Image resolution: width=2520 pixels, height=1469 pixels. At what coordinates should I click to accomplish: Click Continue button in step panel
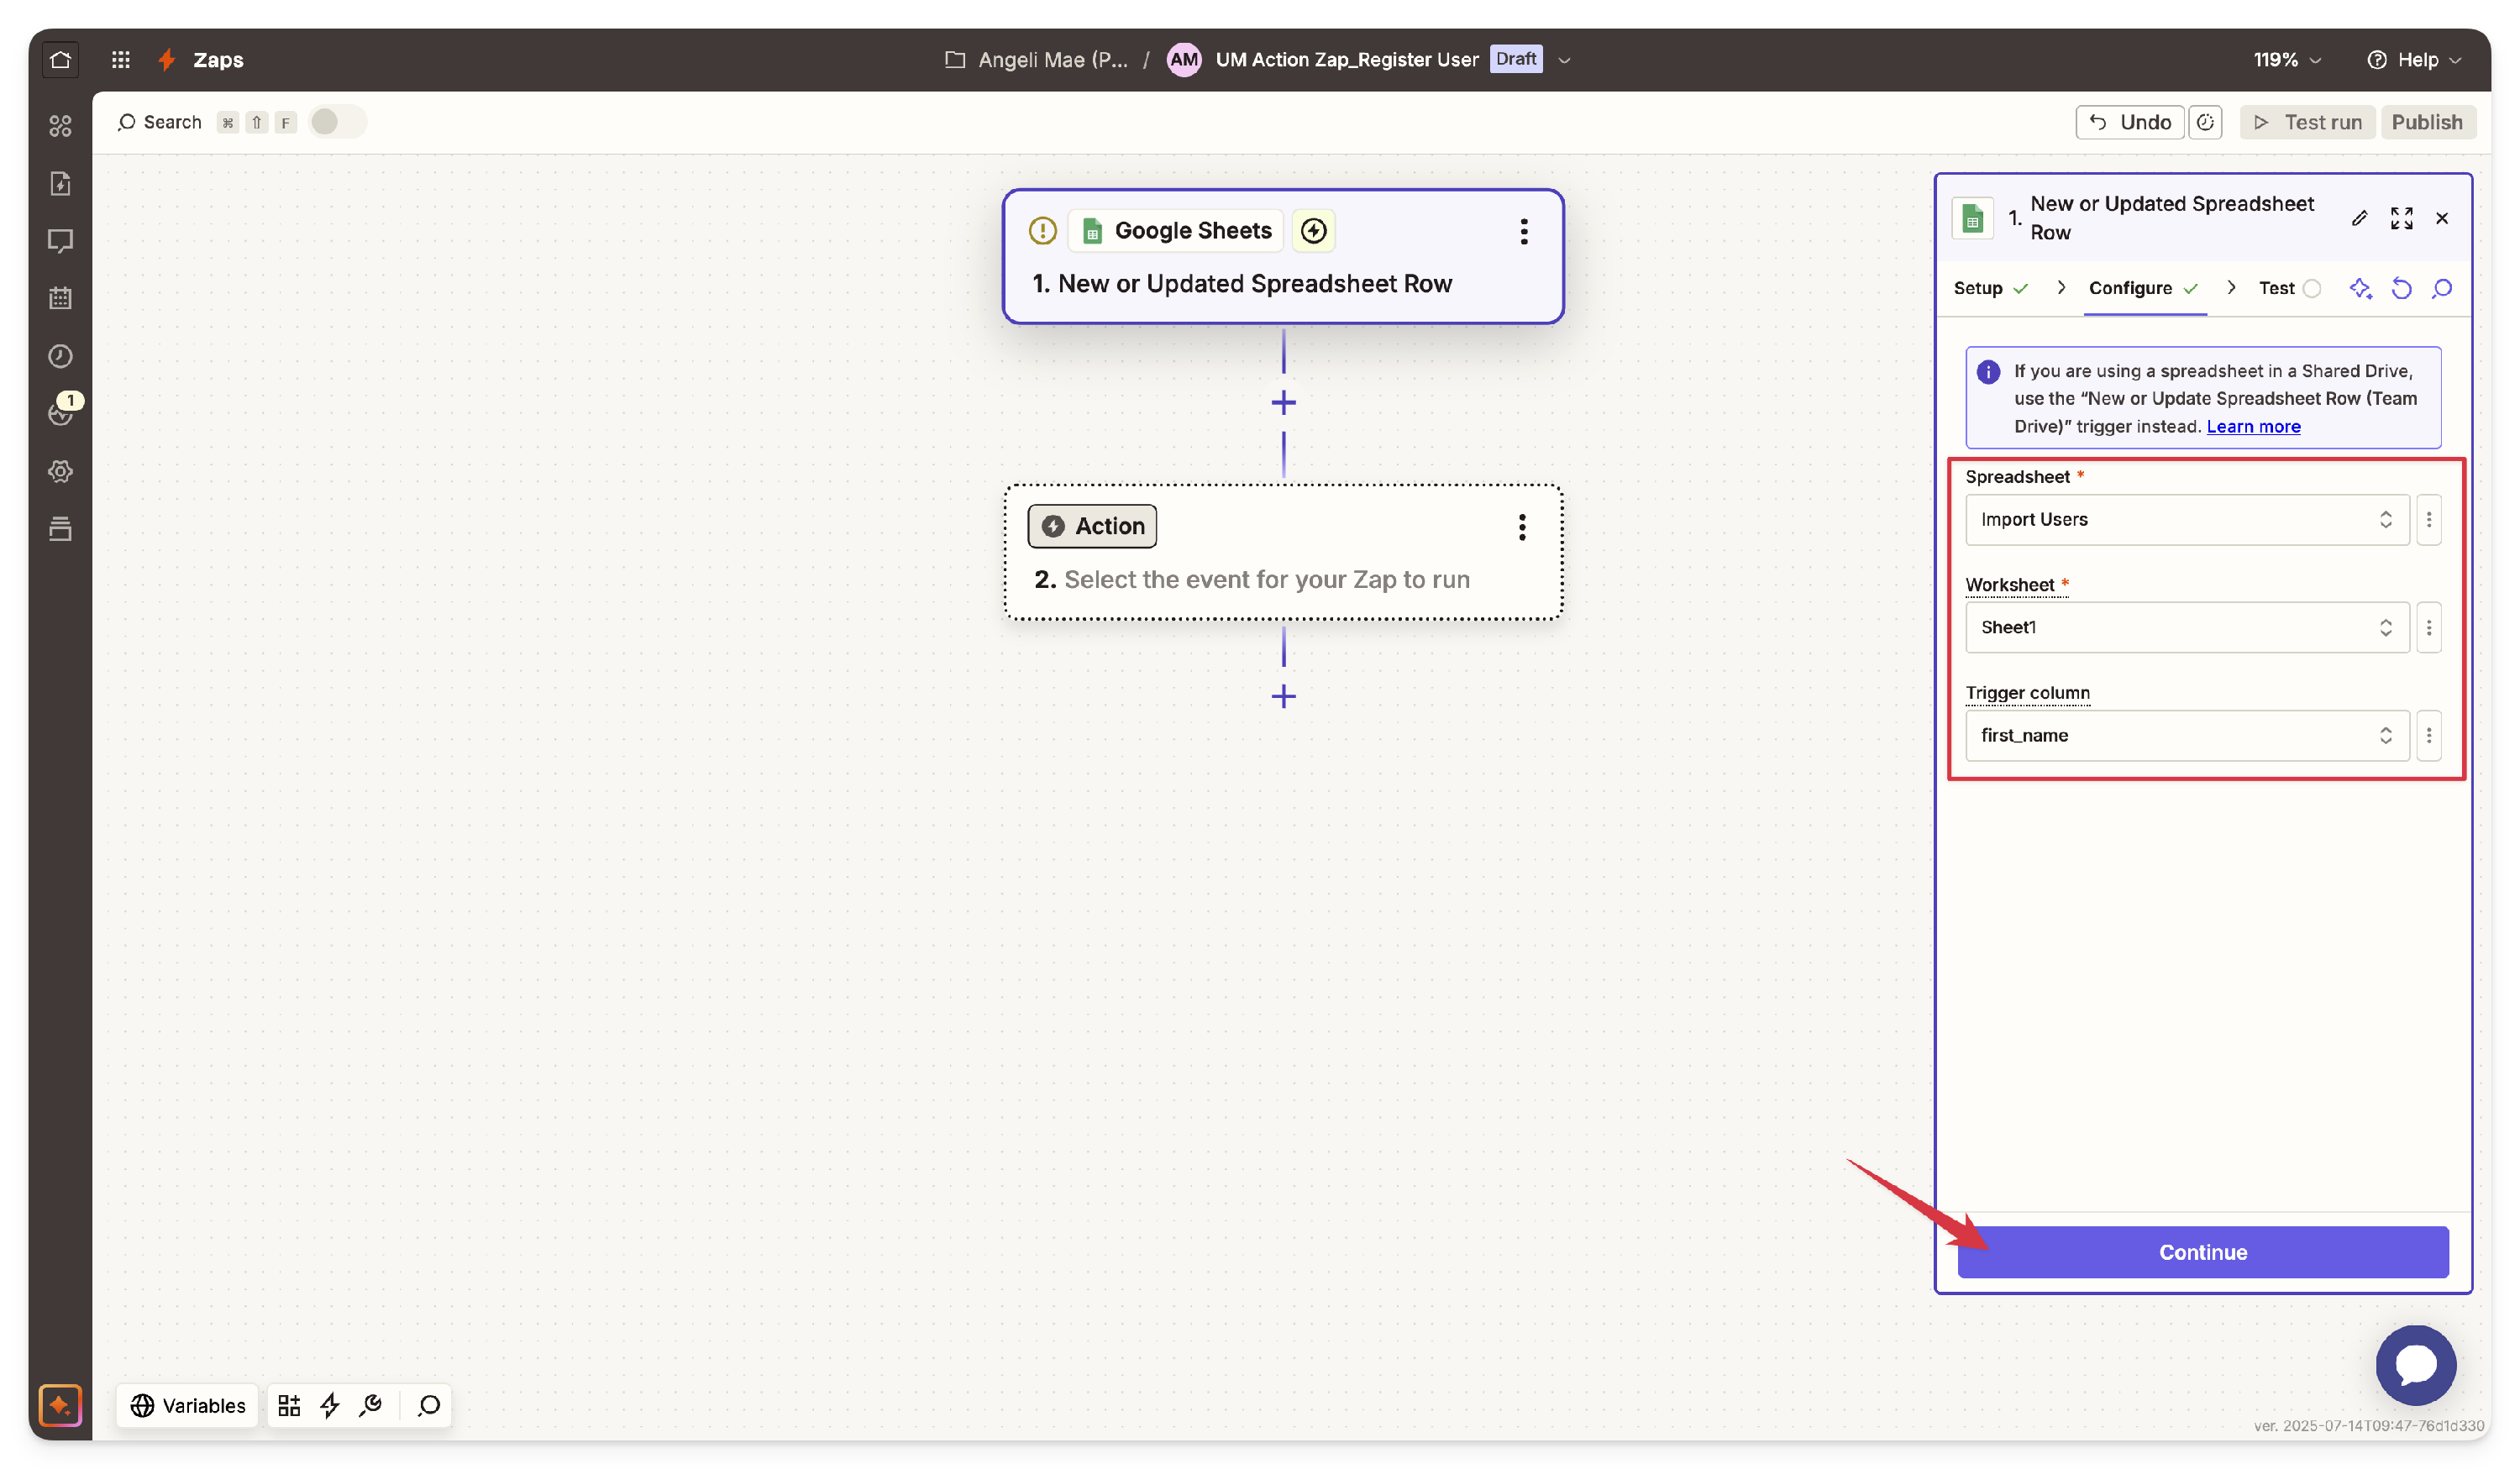coord(2202,1252)
